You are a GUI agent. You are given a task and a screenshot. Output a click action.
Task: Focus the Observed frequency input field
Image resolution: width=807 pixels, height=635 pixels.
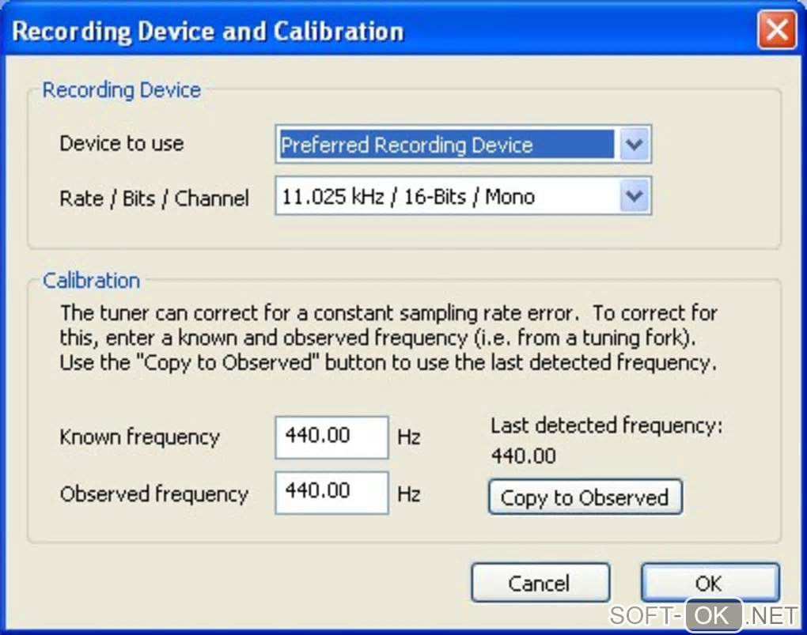[332, 493]
